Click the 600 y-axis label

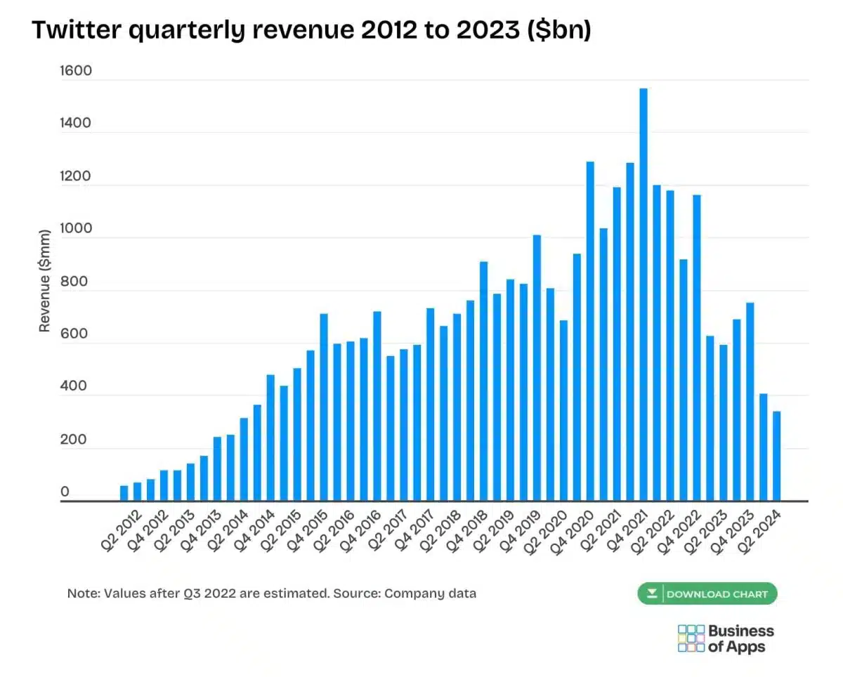pos(73,334)
